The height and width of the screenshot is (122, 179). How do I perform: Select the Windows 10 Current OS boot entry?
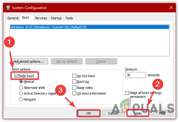click(90, 27)
